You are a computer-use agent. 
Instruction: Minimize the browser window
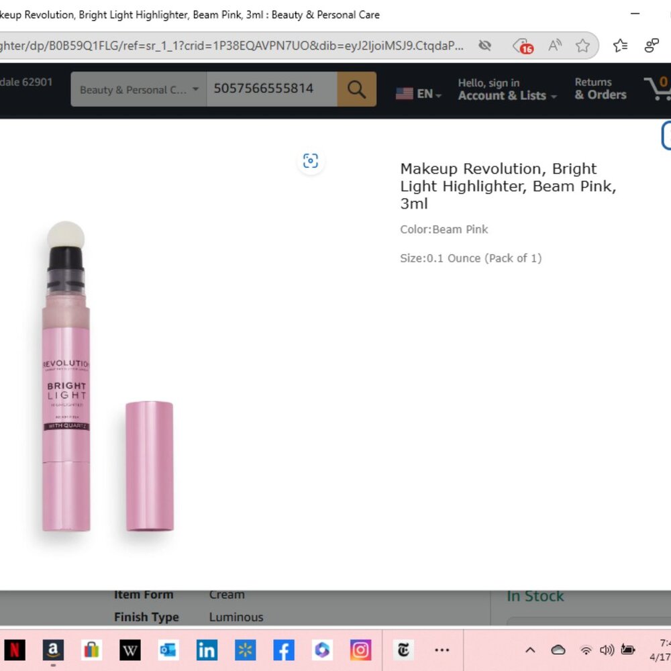[635, 13]
